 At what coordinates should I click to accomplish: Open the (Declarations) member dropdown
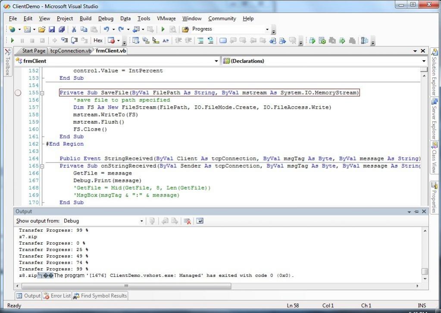(424, 61)
